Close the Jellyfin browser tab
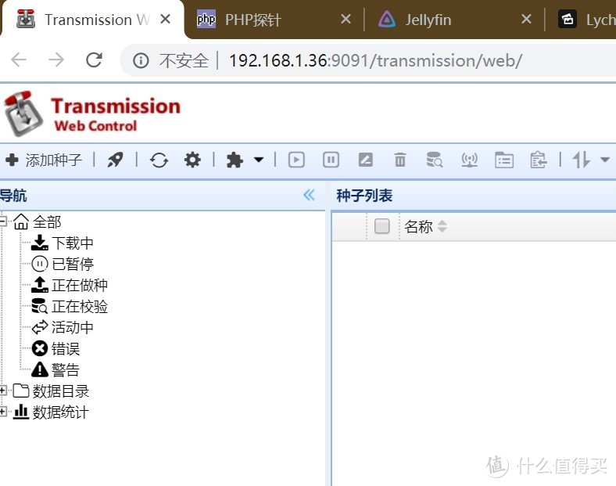Image resolution: width=616 pixels, height=486 pixels. coord(526,19)
